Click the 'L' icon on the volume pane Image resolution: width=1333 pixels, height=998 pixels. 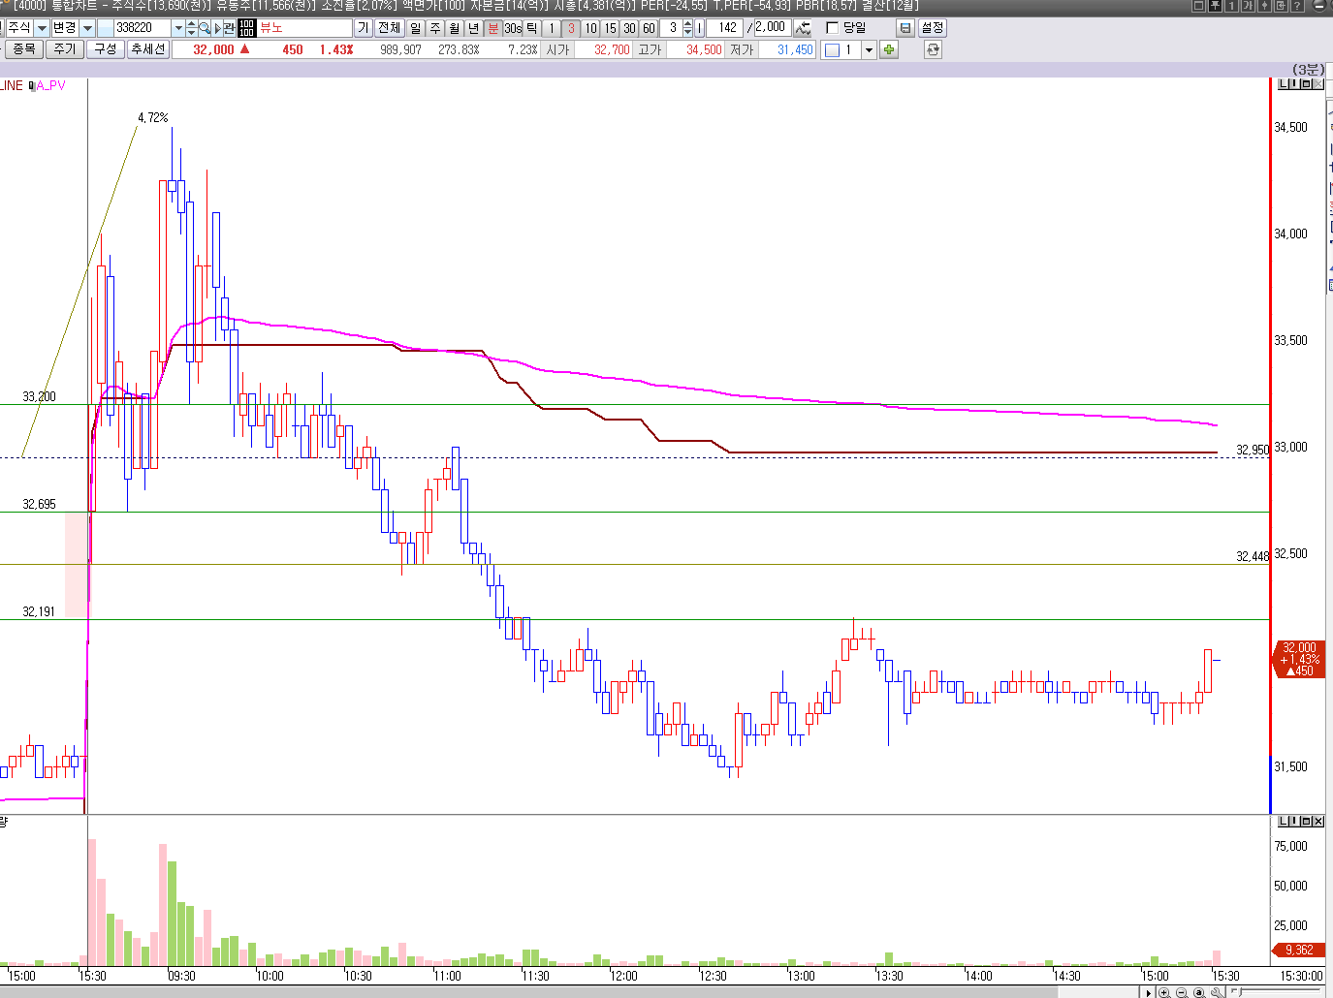click(x=1284, y=821)
